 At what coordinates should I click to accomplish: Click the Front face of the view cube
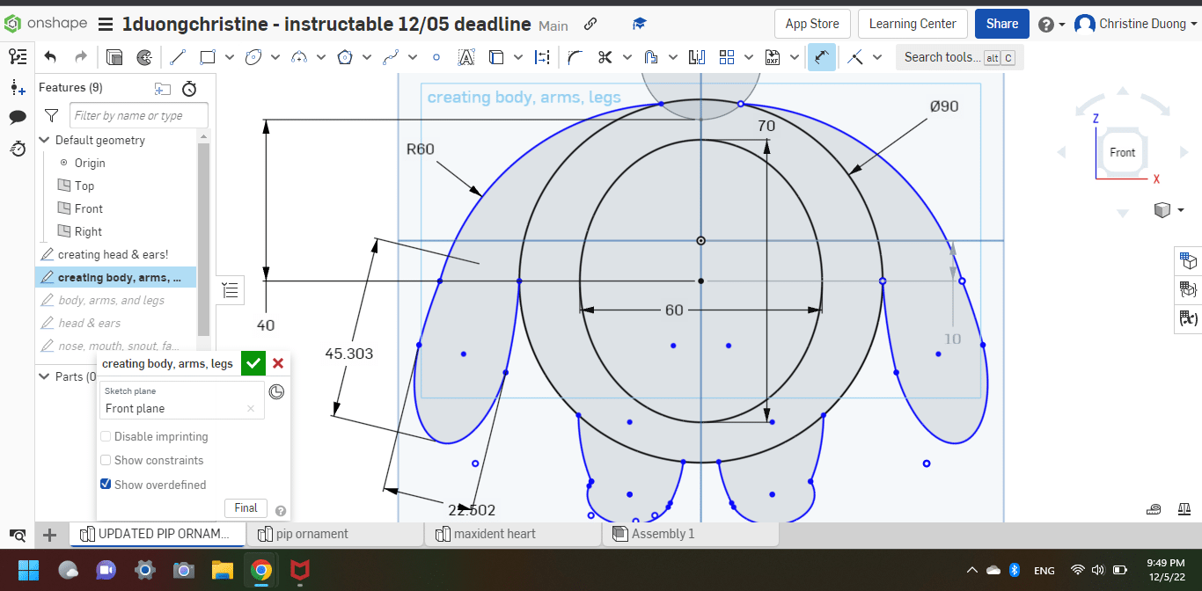pyautogui.click(x=1122, y=152)
